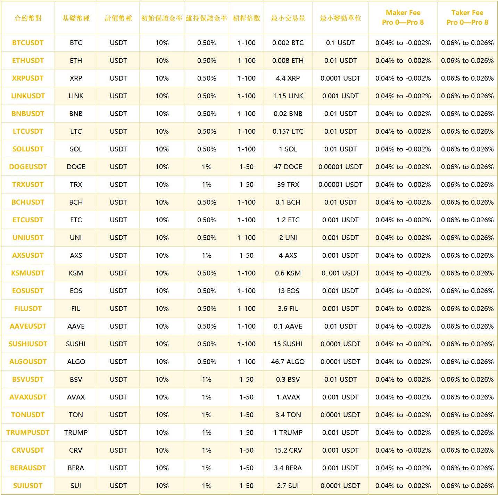
Task: Select the 0.02 BNB minimum trade cell
Action: click(x=288, y=114)
